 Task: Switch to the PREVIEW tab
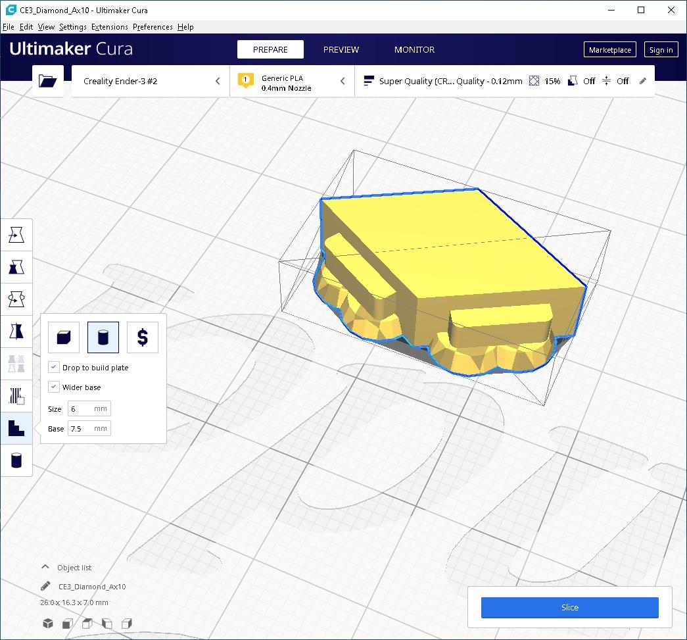click(x=341, y=49)
